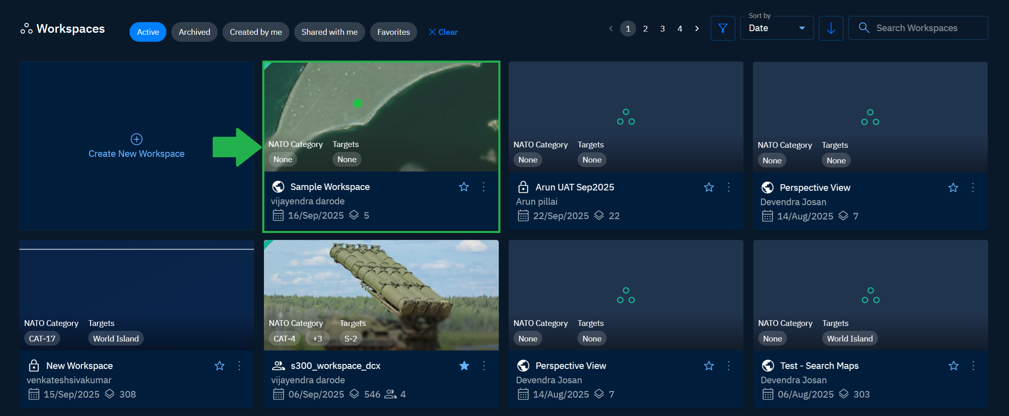Click Create New Workspace link
The image size is (1009, 416).
tap(136, 154)
